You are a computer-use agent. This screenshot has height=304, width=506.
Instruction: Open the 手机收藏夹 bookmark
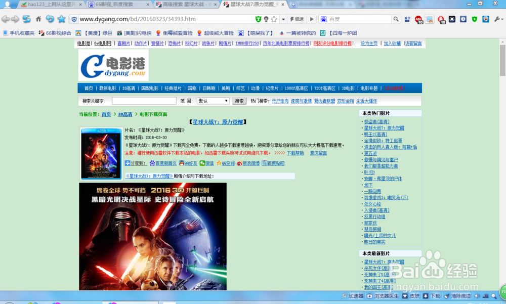[x=19, y=33]
